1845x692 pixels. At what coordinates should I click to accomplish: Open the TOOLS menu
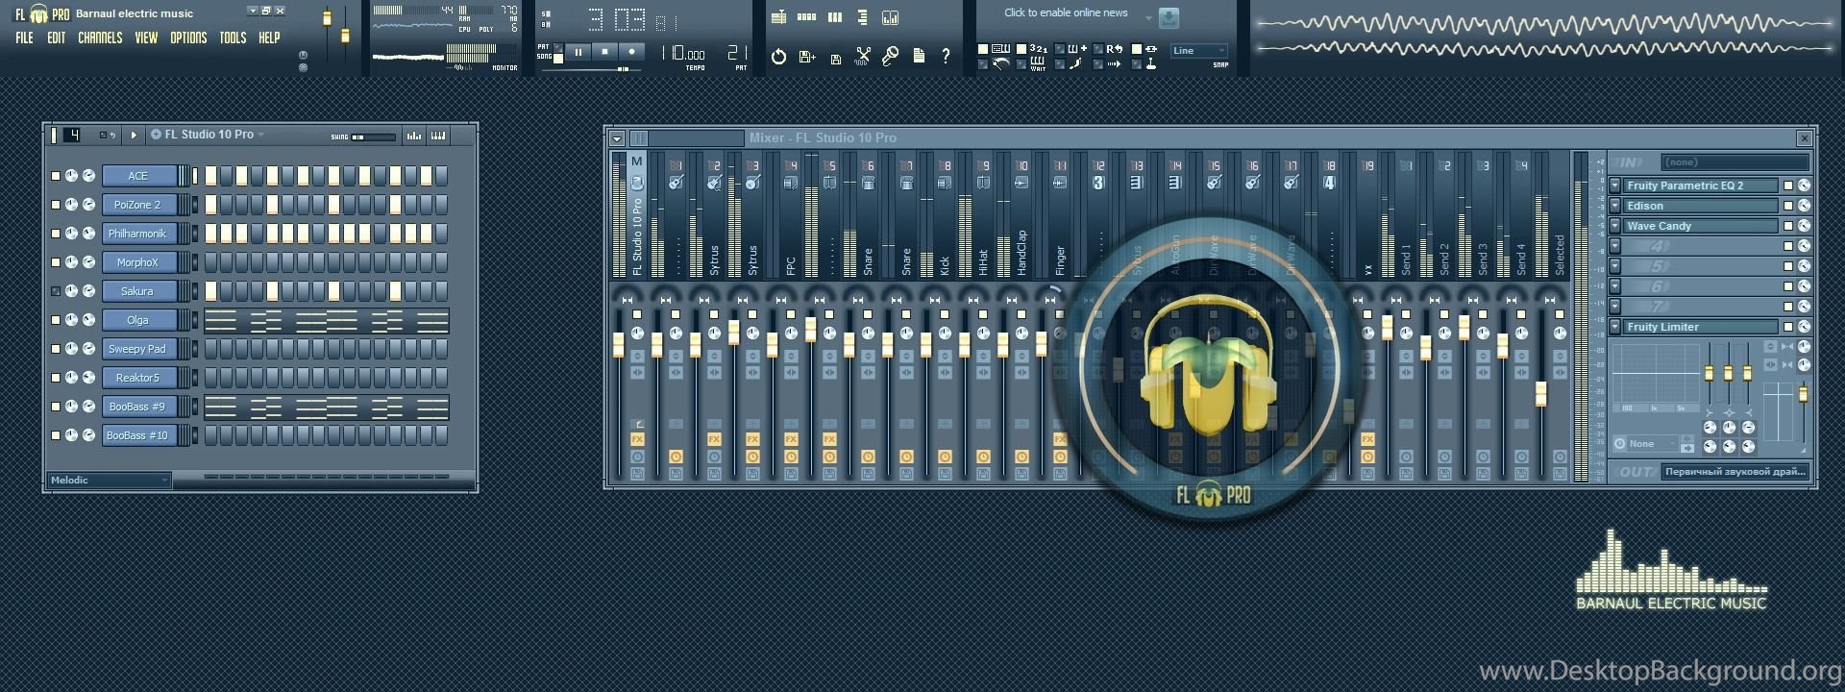tap(233, 38)
